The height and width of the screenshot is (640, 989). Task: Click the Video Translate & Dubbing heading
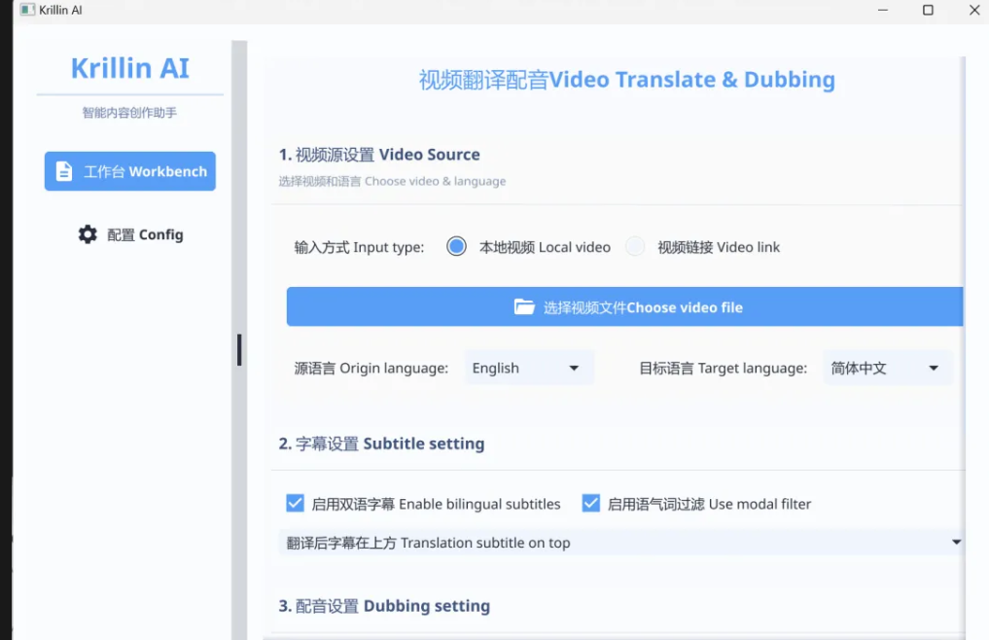tap(627, 80)
